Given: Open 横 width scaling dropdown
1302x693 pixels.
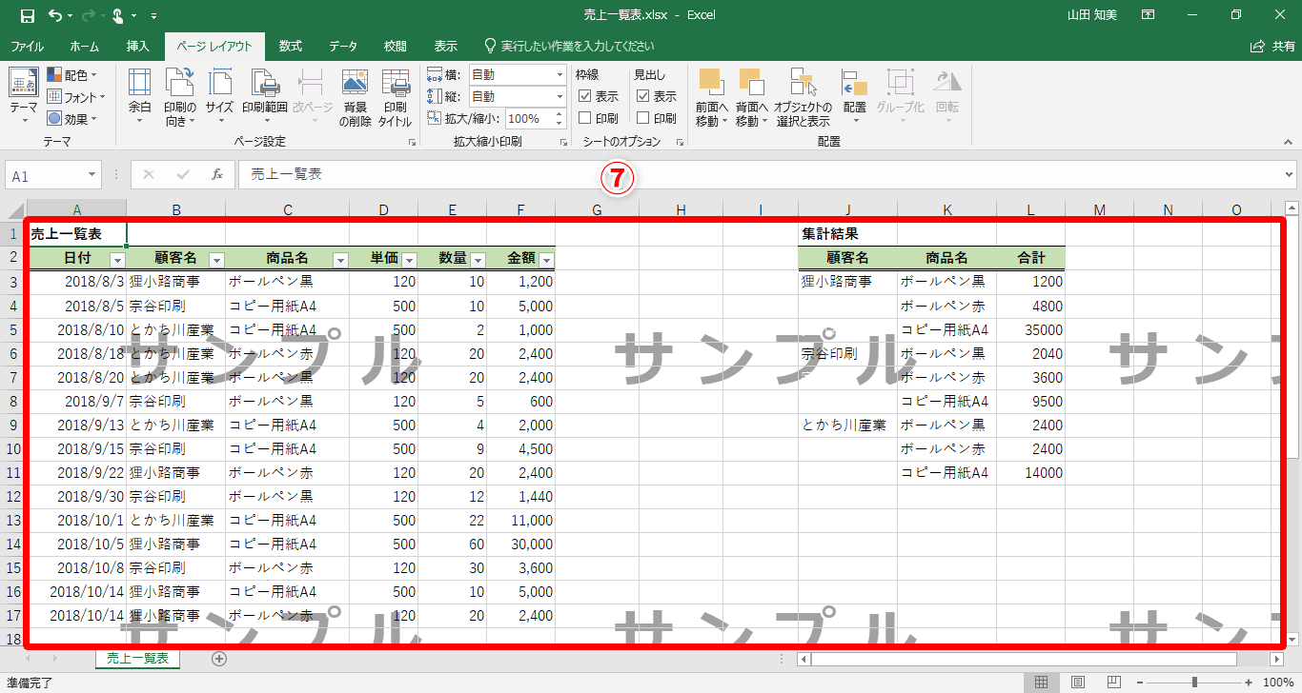Looking at the screenshot, I should pyautogui.click(x=559, y=74).
